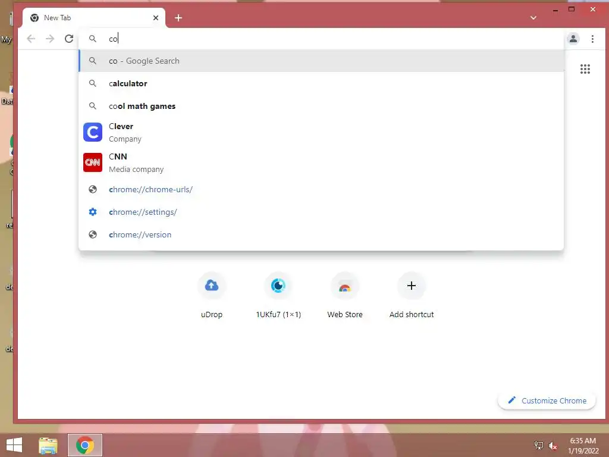Click the muted volume tray icon
Image resolution: width=609 pixels, height=457 pixels.
tap(553, 446)
